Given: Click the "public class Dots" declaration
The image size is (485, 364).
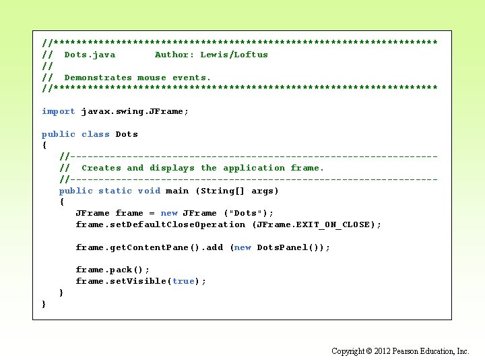Looking at the screenshot, I should click(90, 134).
